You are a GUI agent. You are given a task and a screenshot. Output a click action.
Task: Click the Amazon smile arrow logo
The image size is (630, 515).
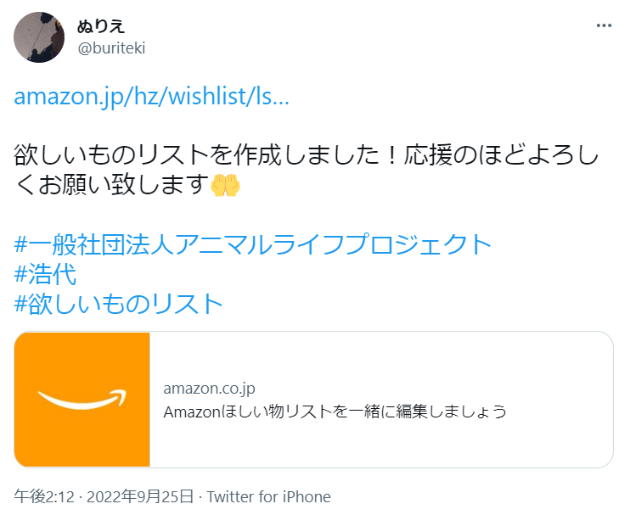(82, 400)
